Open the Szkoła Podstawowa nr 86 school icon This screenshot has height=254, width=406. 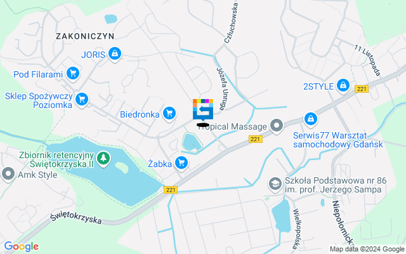tap(275, 184)
